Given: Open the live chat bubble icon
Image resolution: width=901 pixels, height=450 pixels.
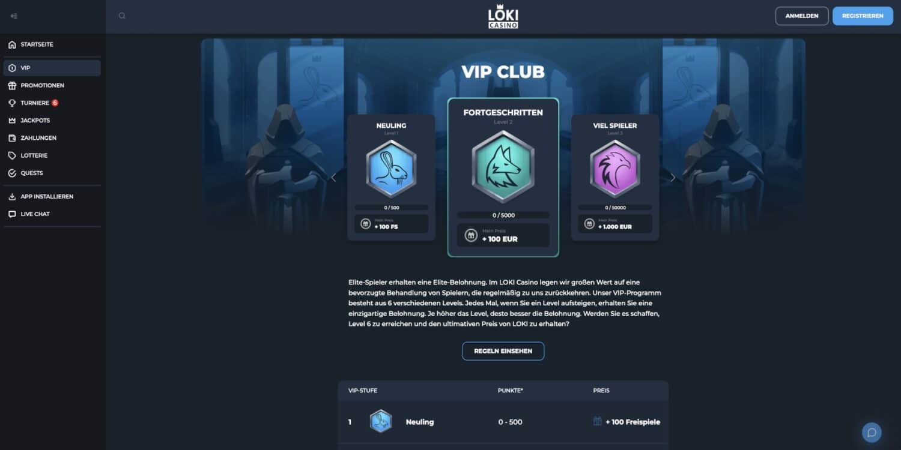Looking at the screenshot, I should point(872,433).
